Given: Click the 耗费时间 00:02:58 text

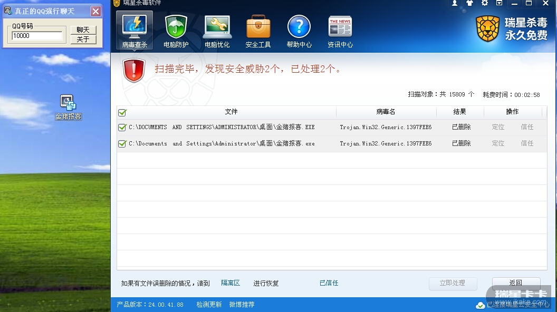Looking at the screenshot, I should pos(511,95).
